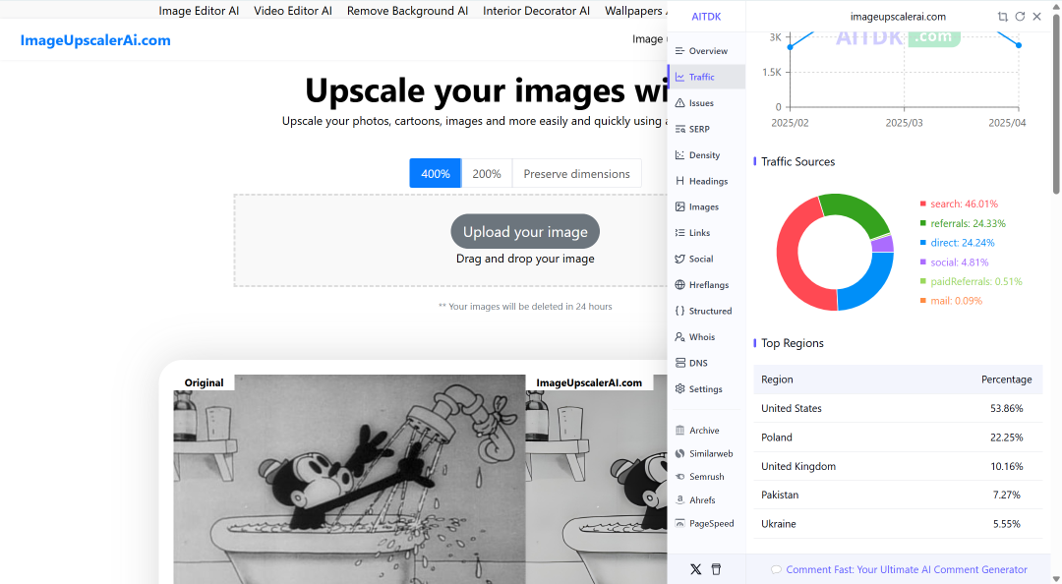Click the Upload your image button
Screen dimensions: 1062x584
coord(525,232)
